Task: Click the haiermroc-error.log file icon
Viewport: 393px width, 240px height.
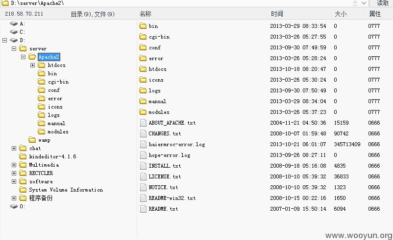Action: point(143,144)
